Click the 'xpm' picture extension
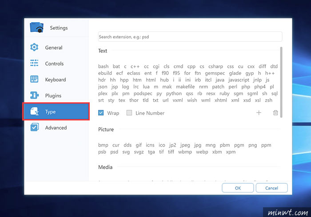 point(231,152)
